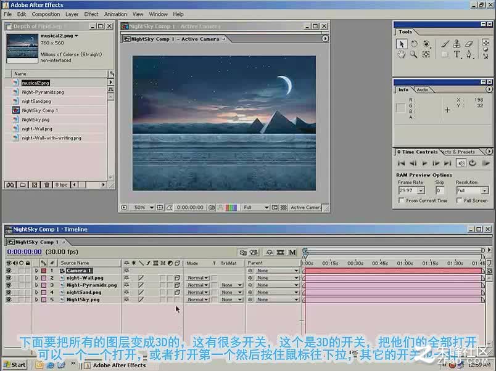Open the Composition menu

[46, 14]
